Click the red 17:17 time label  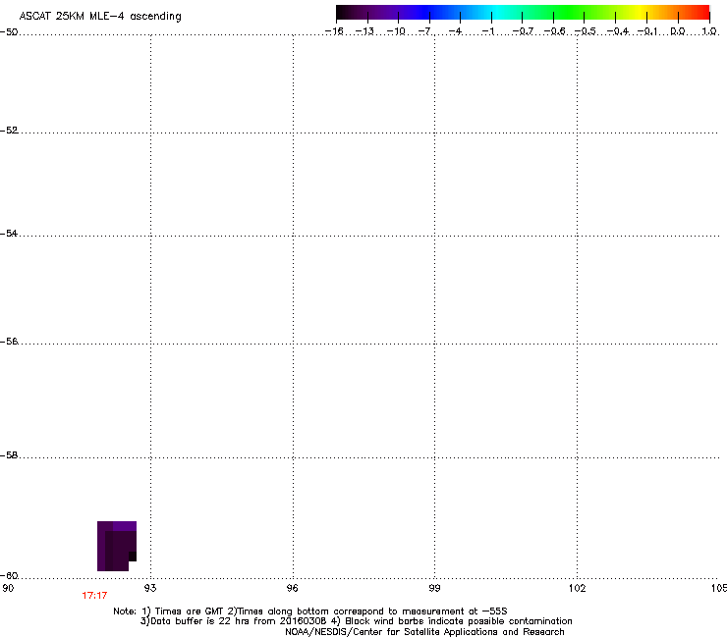tap(94, 596)
